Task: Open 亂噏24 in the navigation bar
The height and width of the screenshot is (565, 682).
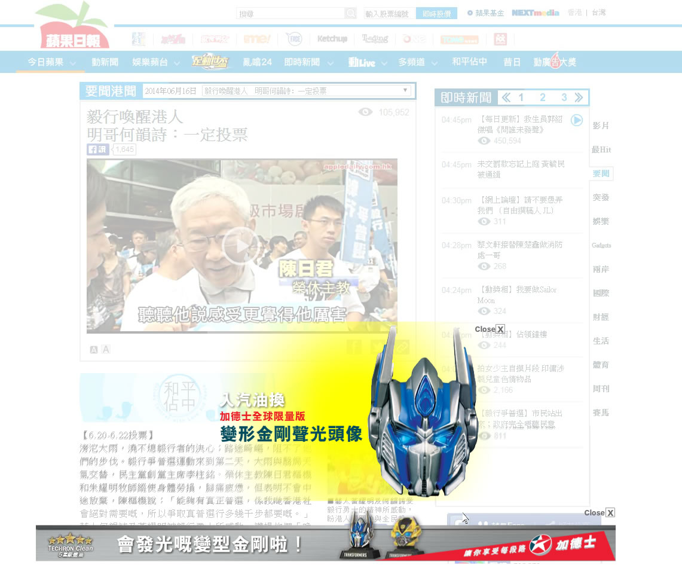Action: (257, 62)
